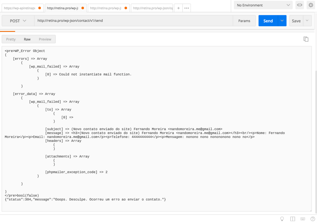Expand the Save button dropdown arrow
This screenshot has width=317, height=223.
(307, 21)
